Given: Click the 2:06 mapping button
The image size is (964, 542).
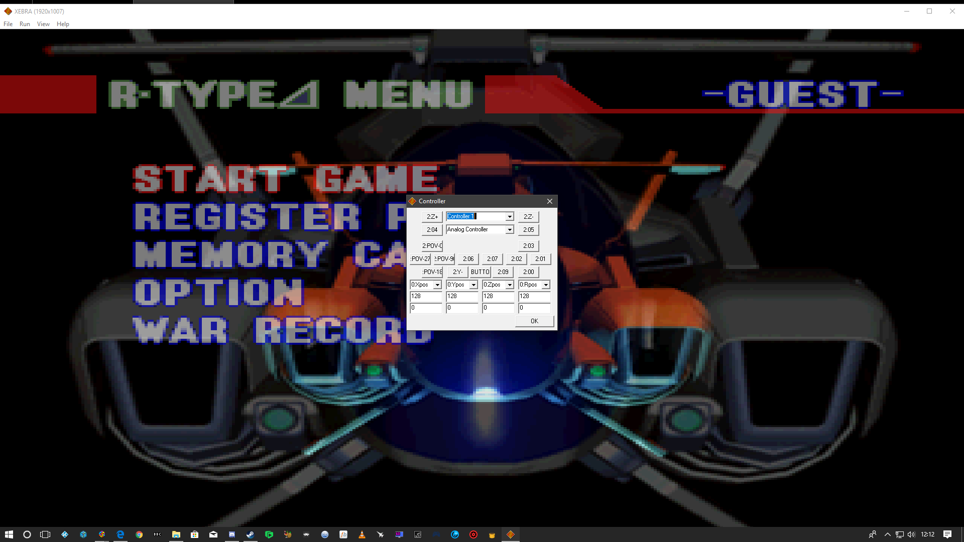Looking at the screenshot, I should tap(468, 259).
